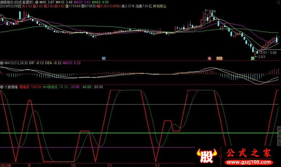The image size is (281, 167).
Task: Click the 涨 marker below the candlesticks
Action: click(209, 58)
